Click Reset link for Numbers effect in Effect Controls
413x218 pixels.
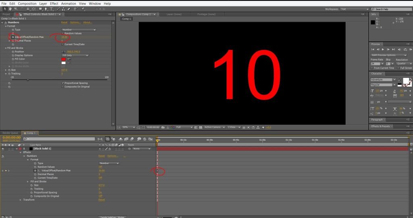[64, 23]
